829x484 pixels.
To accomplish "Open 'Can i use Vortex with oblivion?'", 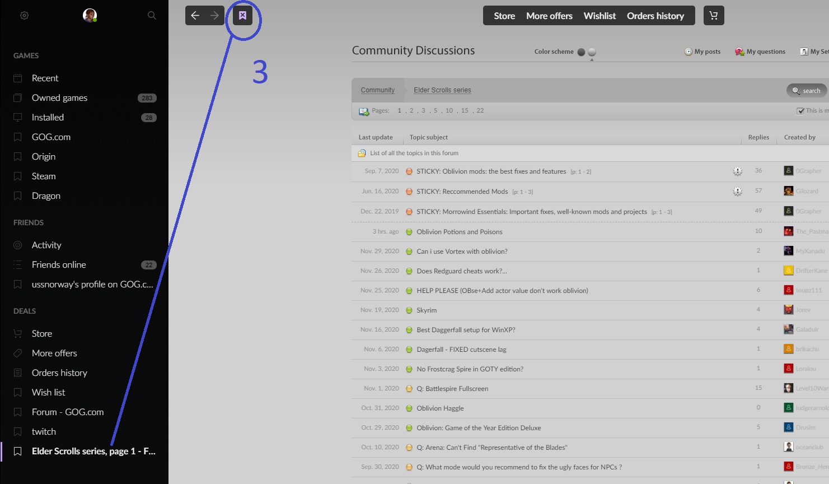I will point(462,252).
